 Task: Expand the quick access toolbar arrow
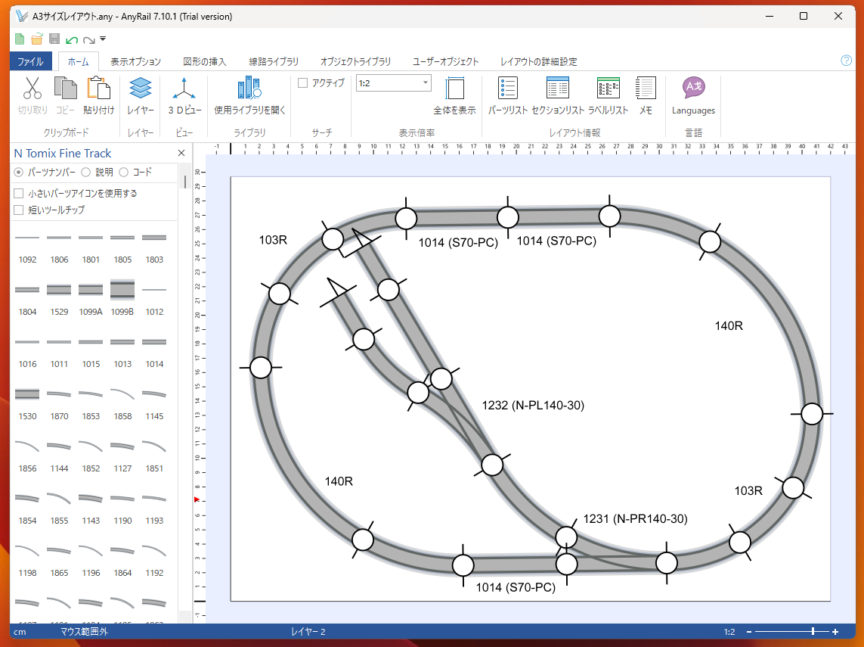tap(103, 39)
